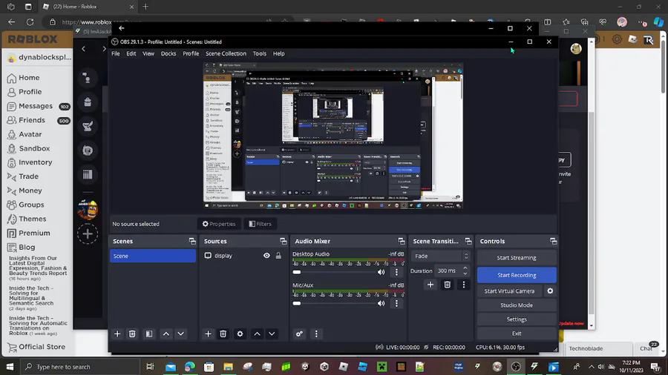
Task: Add a new source with plus icon
Action: pos(208,333)
